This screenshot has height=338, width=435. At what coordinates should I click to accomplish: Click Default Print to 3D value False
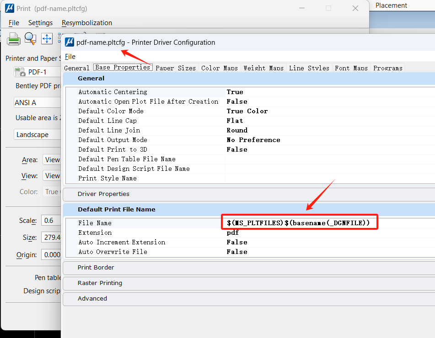tap(236, 149)
